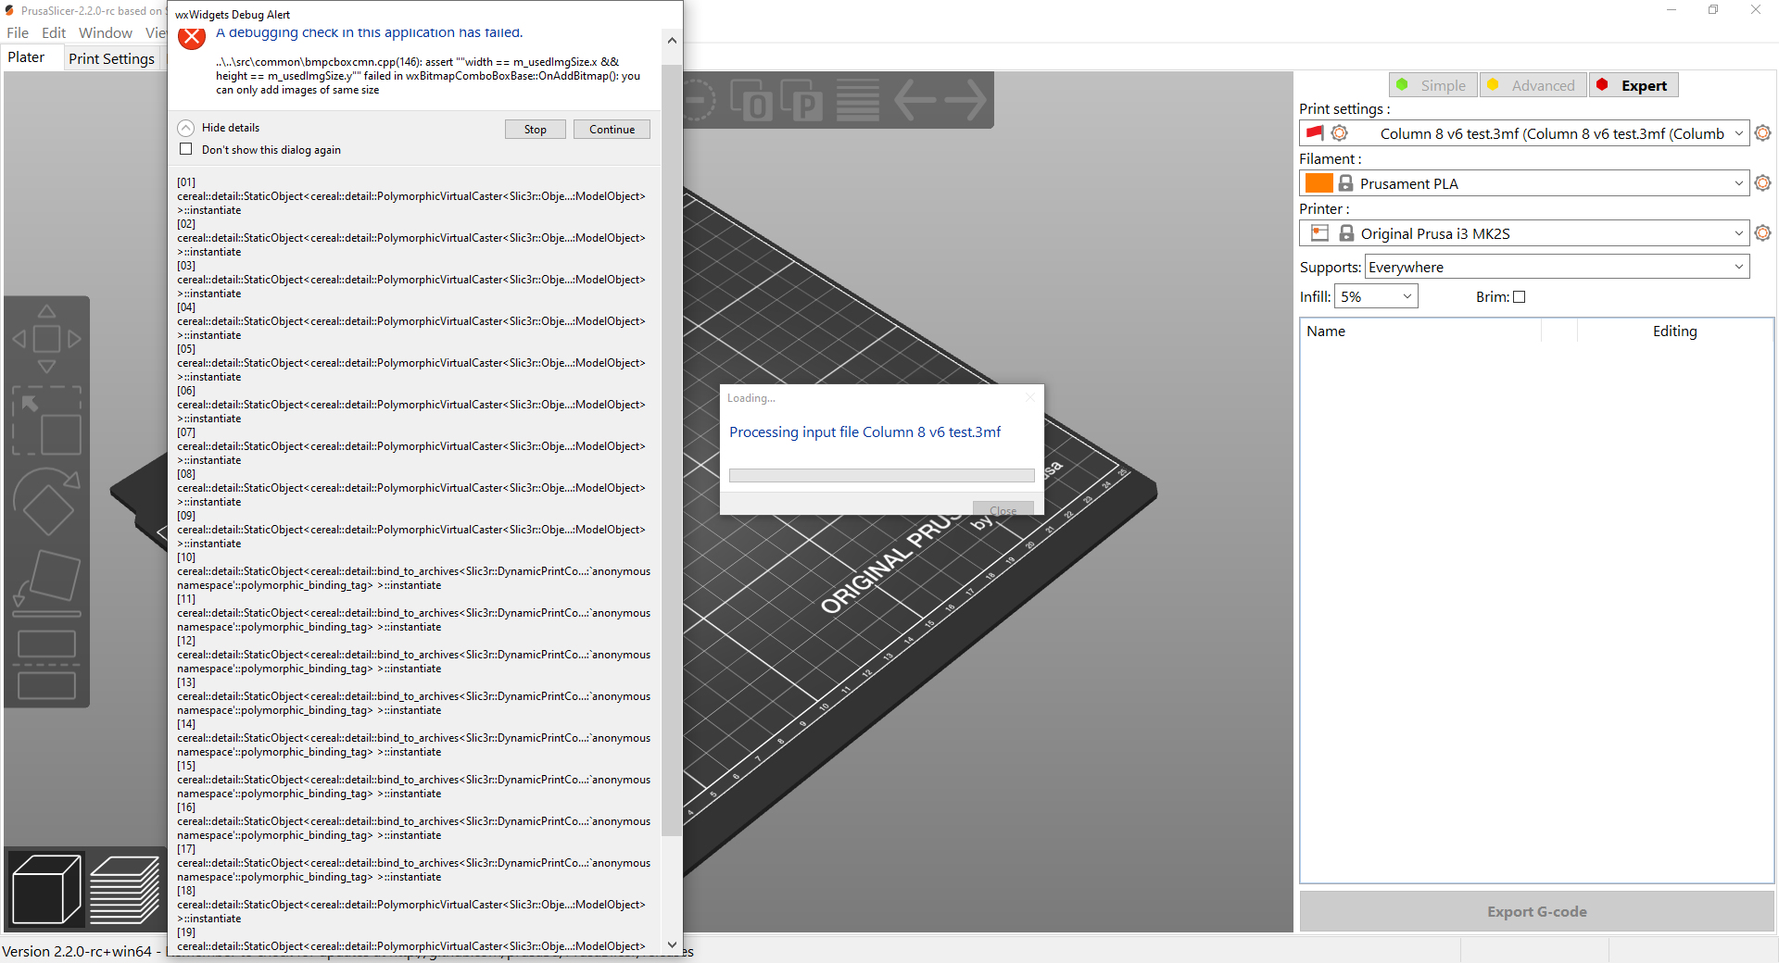The image size is (1779, 963).
Task: Open the Printer dropdown showing Original Prusa i3 MK2S
Action: click(1522, 232)
